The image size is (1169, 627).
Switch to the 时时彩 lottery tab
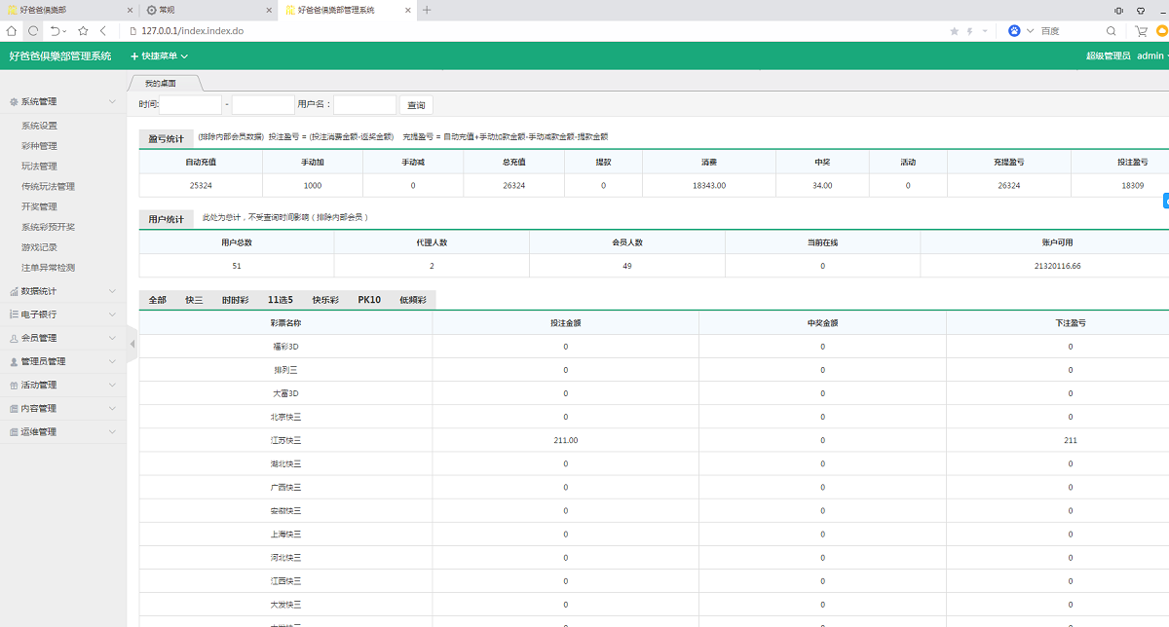click(235, 300)
